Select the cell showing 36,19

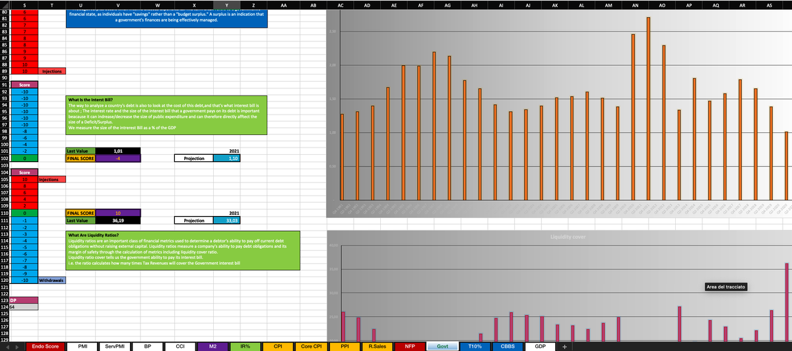[119, 221]
